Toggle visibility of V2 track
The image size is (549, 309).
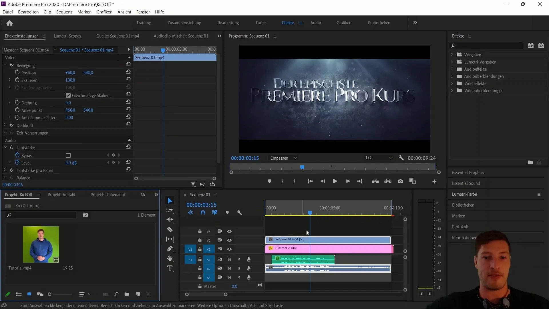coord(229,240)
